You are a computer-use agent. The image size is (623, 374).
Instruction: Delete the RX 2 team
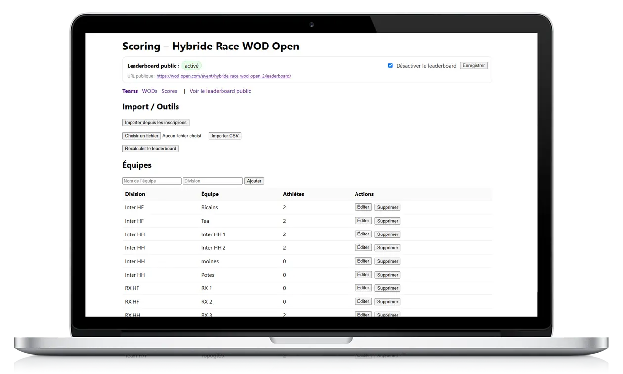click(387, 302)
